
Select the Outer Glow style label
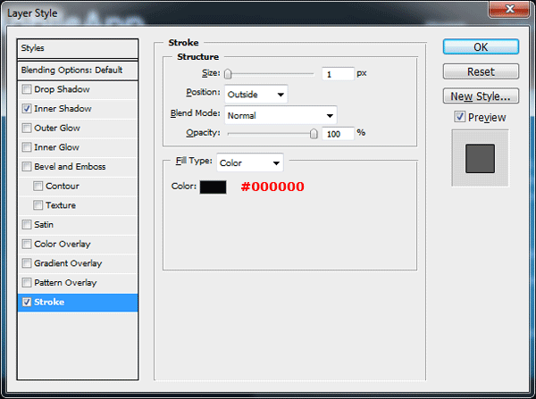pos(57,129)
